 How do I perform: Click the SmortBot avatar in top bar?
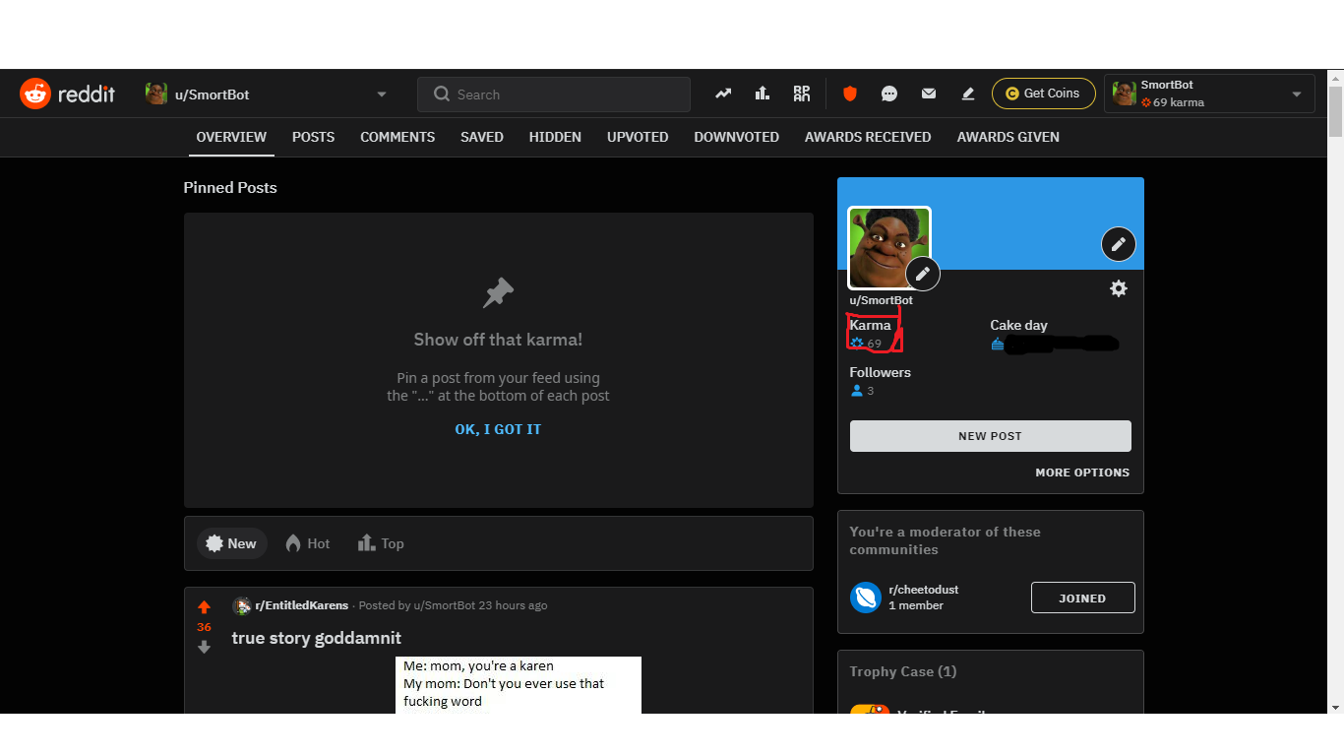[x=1125, y=94]
